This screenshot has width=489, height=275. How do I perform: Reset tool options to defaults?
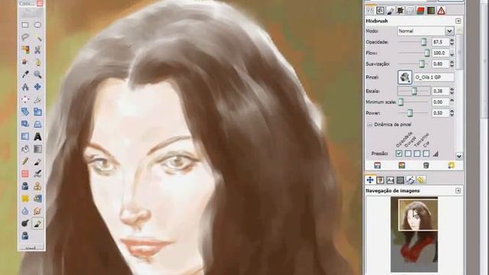click(x=451, y=166)
